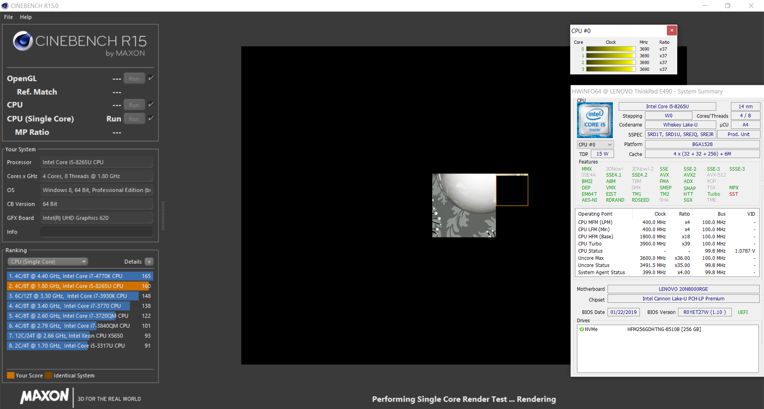Click the panel splitter grip handle
This screenshot has height=409, width=764.
click(x=163, y=216)
